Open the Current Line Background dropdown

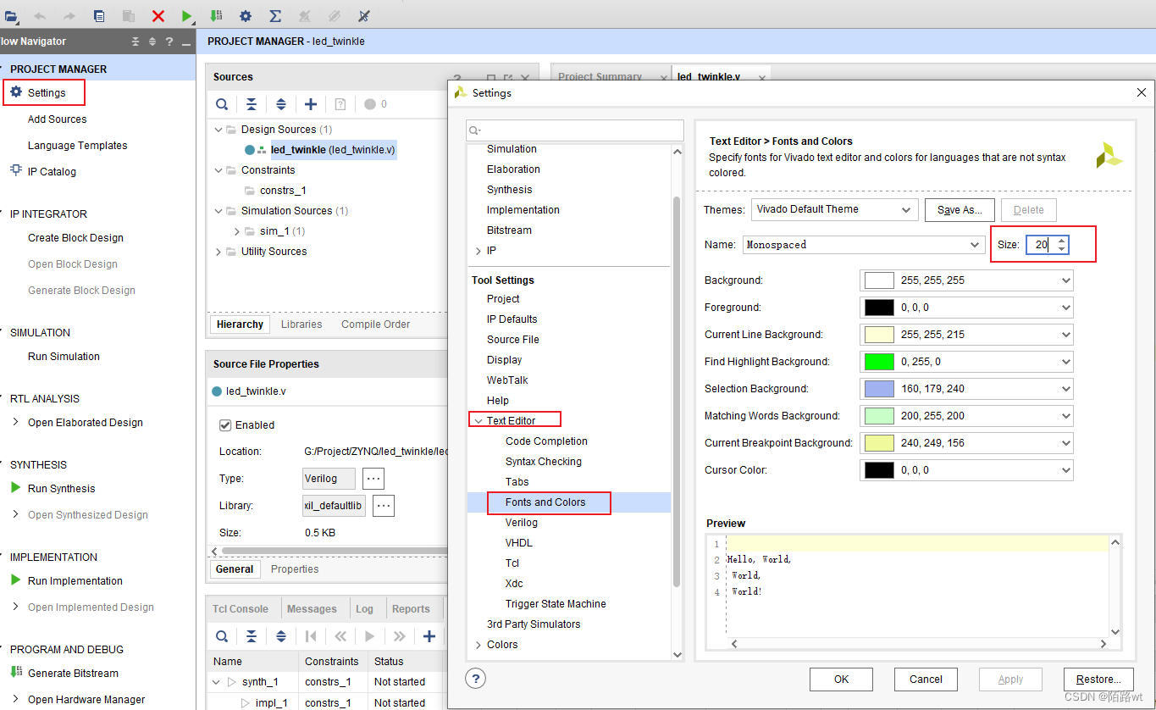tap(966, 335)
